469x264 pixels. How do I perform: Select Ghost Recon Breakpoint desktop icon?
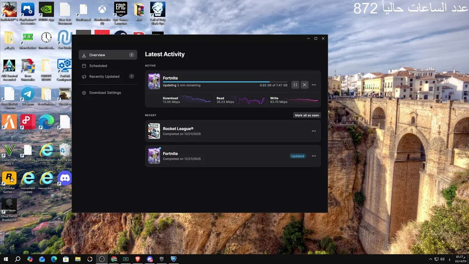click(x=9, y=210)
